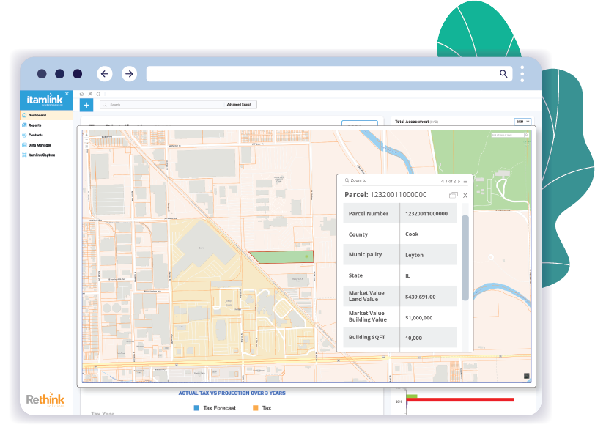Advance to the next parcel with the right pagination arrow
The height and width of the screenshot is (433, 595).
(x=459, y=180)
